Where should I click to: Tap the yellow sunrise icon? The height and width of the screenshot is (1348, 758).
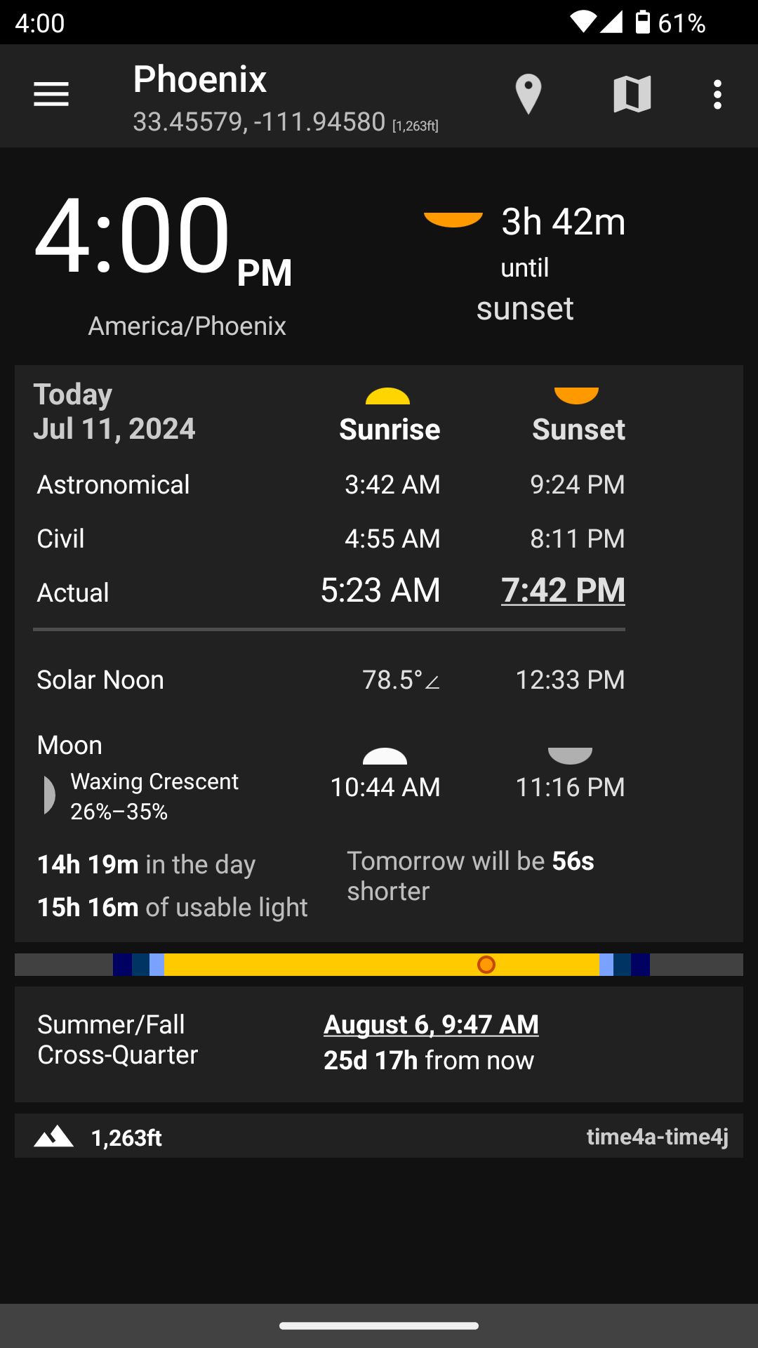click(387, 396)
